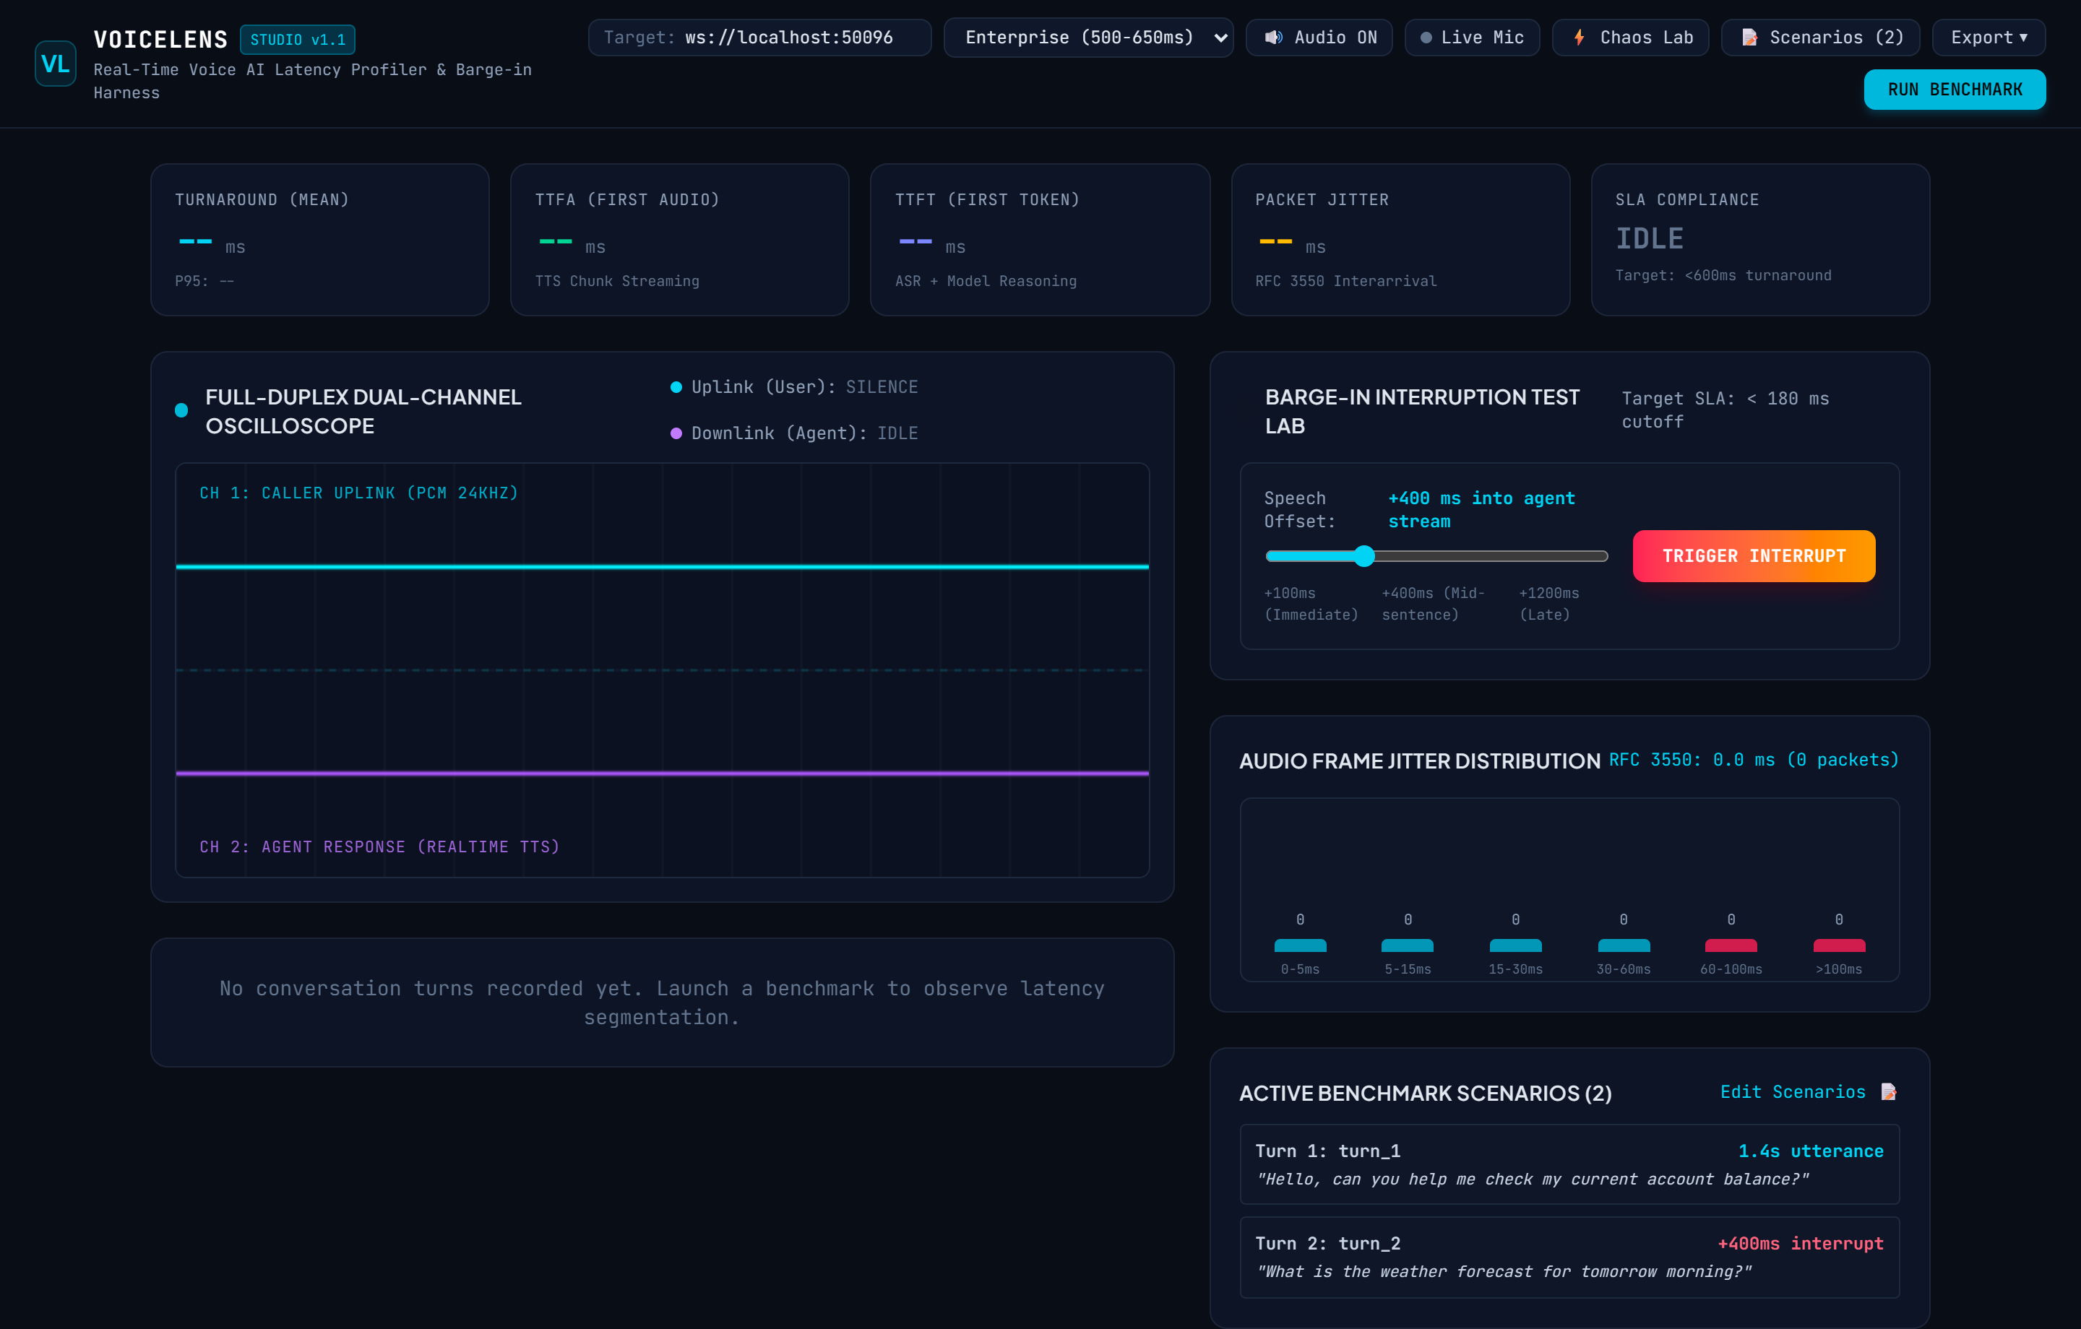This screenshot has width=2081, height=1329.
Task: Click the Turnaround (Mean) metric card
Action: [320, 239]
